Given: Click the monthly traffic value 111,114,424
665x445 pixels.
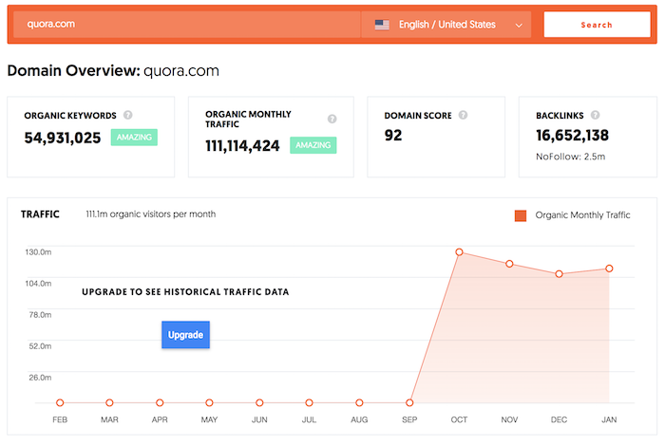Looking at the screenshot, I should click(242, 146).
